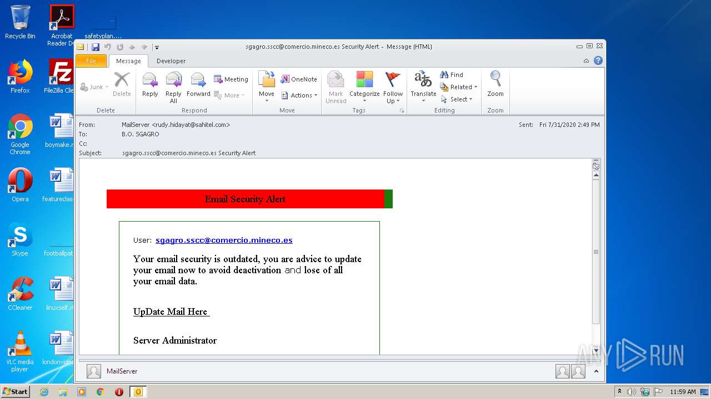
Task: Open the Tags group dialog launcher
Action: pos(402,111)
